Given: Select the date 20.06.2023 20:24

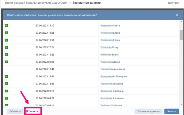Looking at the screenshot, I should [x=45, y=47].
